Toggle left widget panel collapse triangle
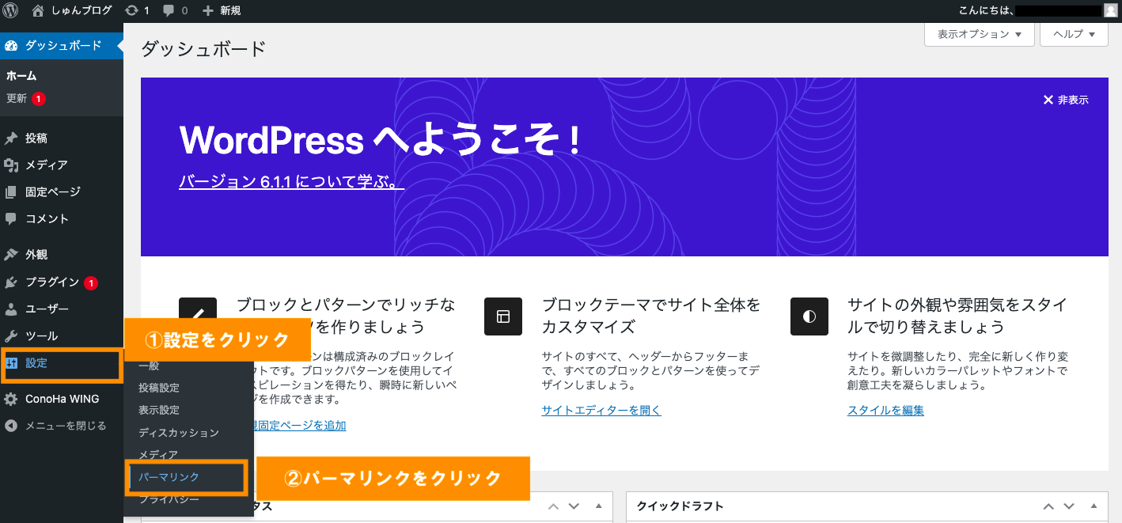Screen dimensions: 1122x523 pyautogui.click(x=599, y=506)
